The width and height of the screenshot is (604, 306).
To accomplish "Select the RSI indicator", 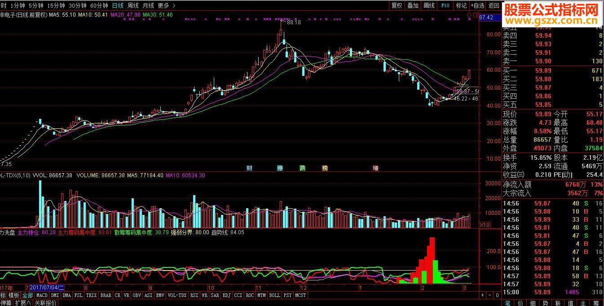I will click(194, 295).
